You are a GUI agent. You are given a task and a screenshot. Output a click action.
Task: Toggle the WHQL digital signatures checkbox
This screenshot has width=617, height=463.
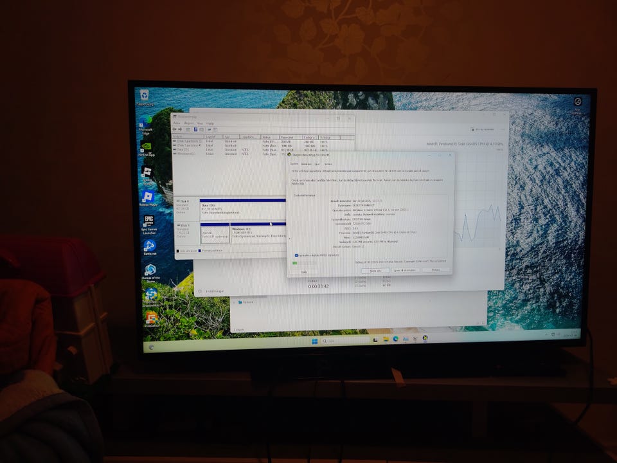pyautogui.click(x=296, y=255)
